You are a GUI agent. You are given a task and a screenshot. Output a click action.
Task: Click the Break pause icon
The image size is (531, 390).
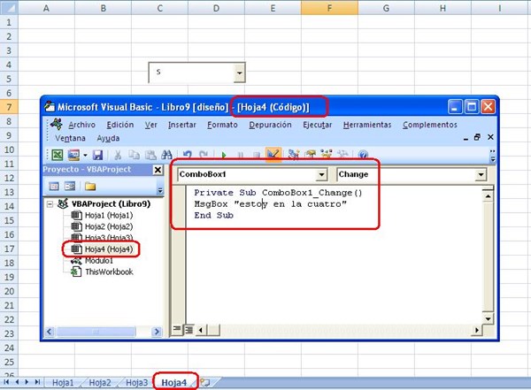tap(241, 156)
